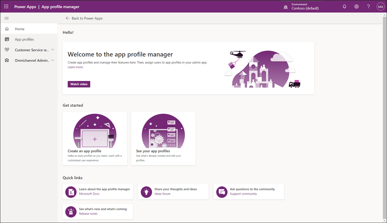Click the Customer Service workspace heart icon

(x=7, y=50)
